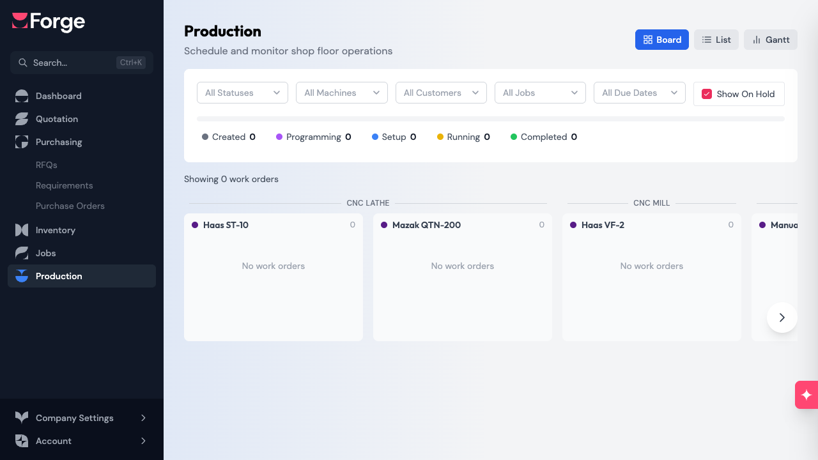The image size is (818, 460).
Task: Click the Inventory sidebar icon
Action: tap(22, 230)
